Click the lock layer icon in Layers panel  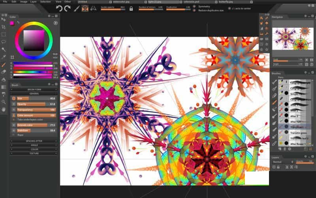pyautogui.click(x=278, y=167)
